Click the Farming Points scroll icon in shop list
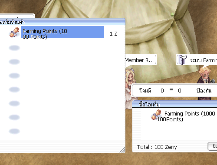Image resolution: width=217 pixels, height=165 pixels. (x=14, y=32)
